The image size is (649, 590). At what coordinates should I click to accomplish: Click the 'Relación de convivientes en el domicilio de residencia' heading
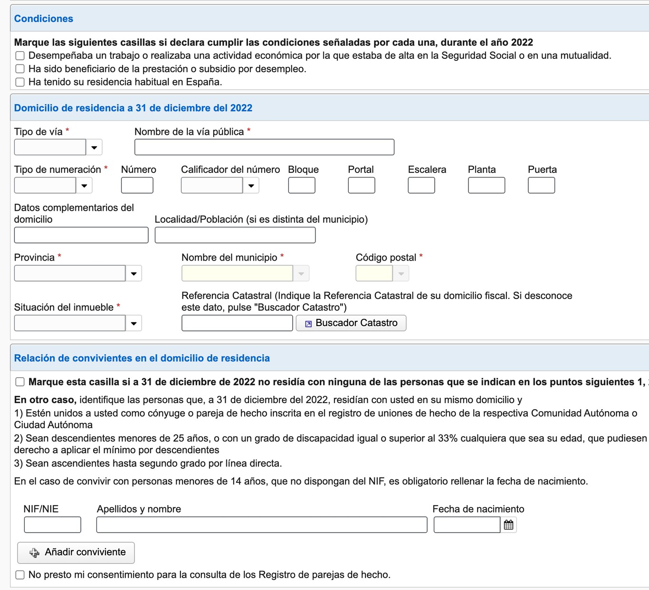click(142, 358)
